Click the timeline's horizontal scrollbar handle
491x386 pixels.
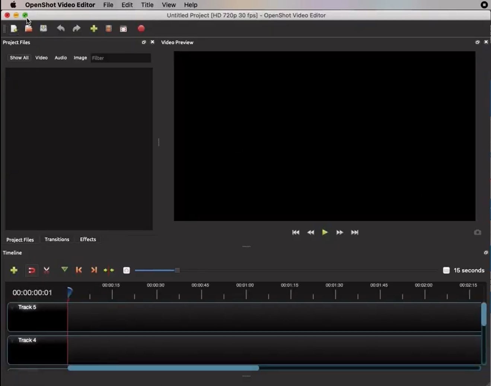163,368
